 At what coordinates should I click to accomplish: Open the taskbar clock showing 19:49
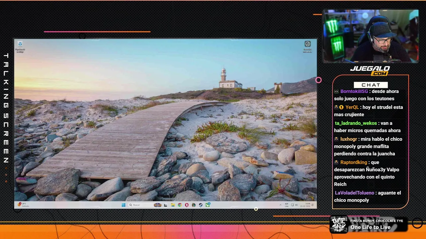point(305,205)
